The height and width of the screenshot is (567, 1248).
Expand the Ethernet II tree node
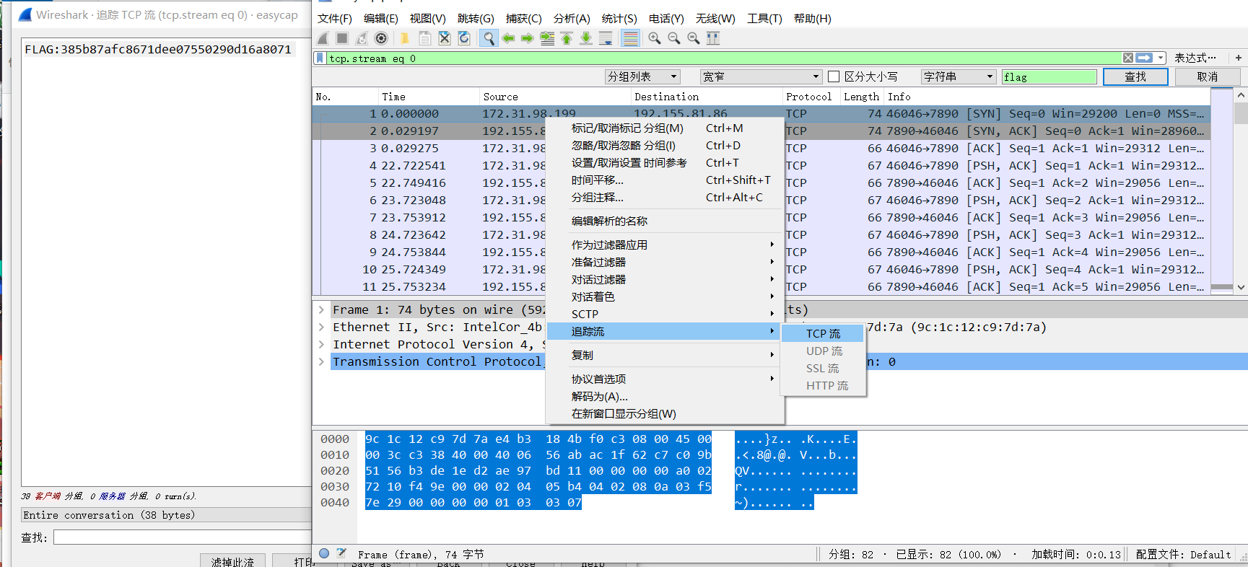click(321, 327)
